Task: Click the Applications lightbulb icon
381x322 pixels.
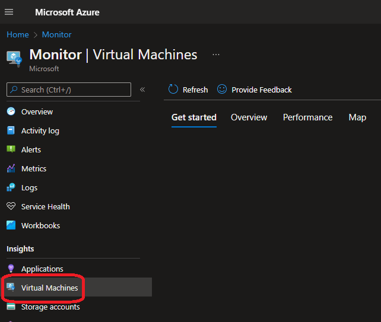Action: (11, 269)
